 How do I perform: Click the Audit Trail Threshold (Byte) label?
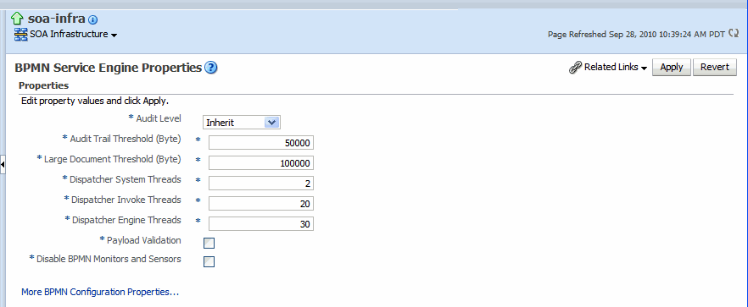126,139
